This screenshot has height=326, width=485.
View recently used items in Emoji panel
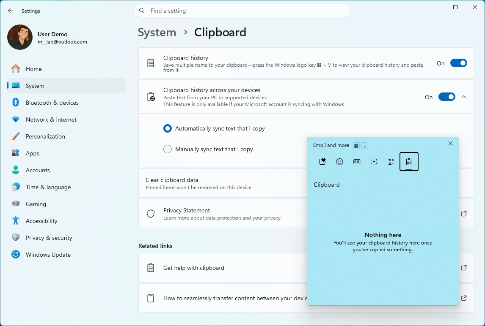[322, 162]
